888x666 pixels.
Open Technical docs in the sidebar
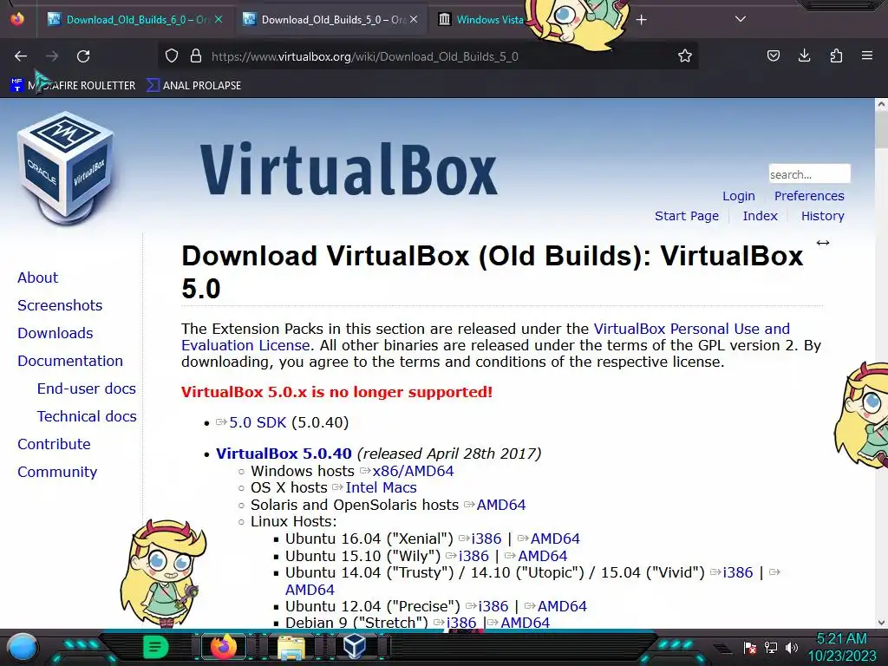tap(87, 416)
